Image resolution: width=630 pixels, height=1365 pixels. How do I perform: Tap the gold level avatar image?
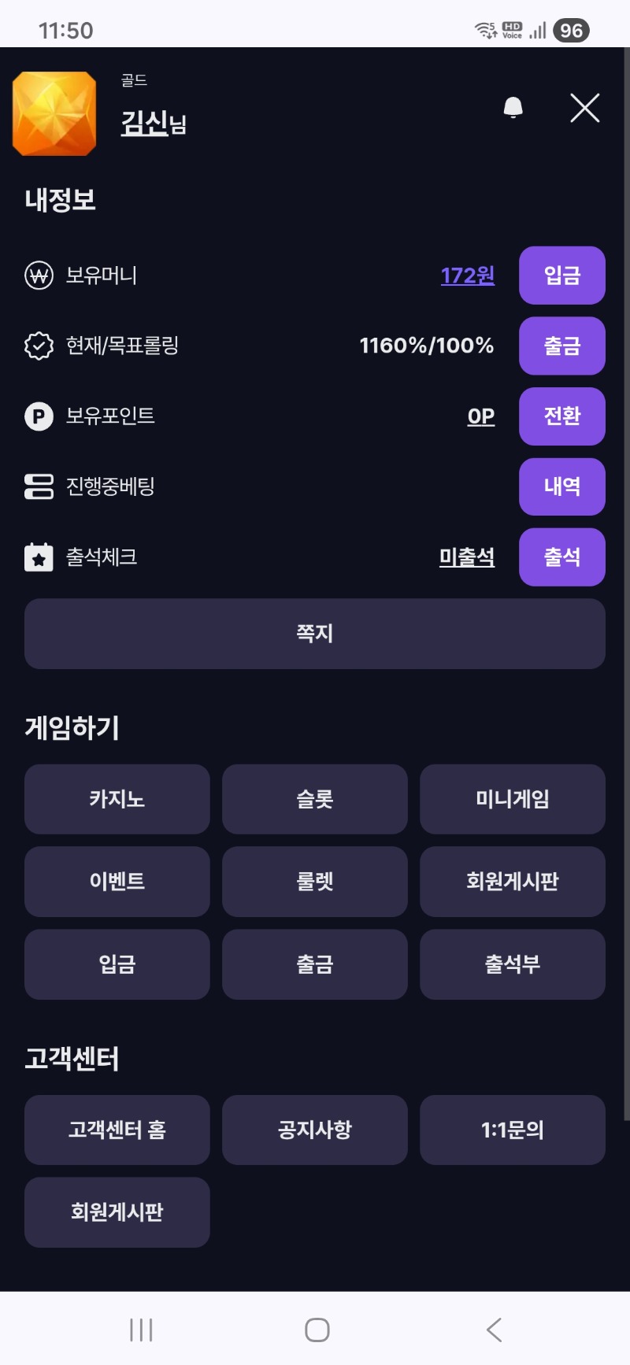54,113
